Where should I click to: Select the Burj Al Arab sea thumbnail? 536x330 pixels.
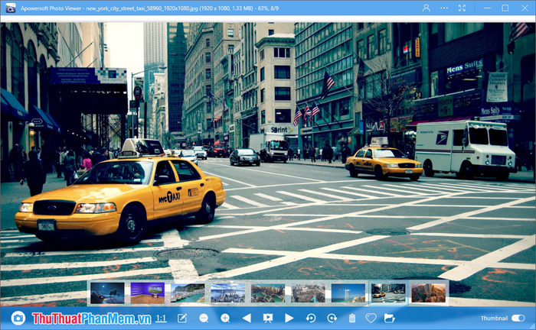click(348, 293)
